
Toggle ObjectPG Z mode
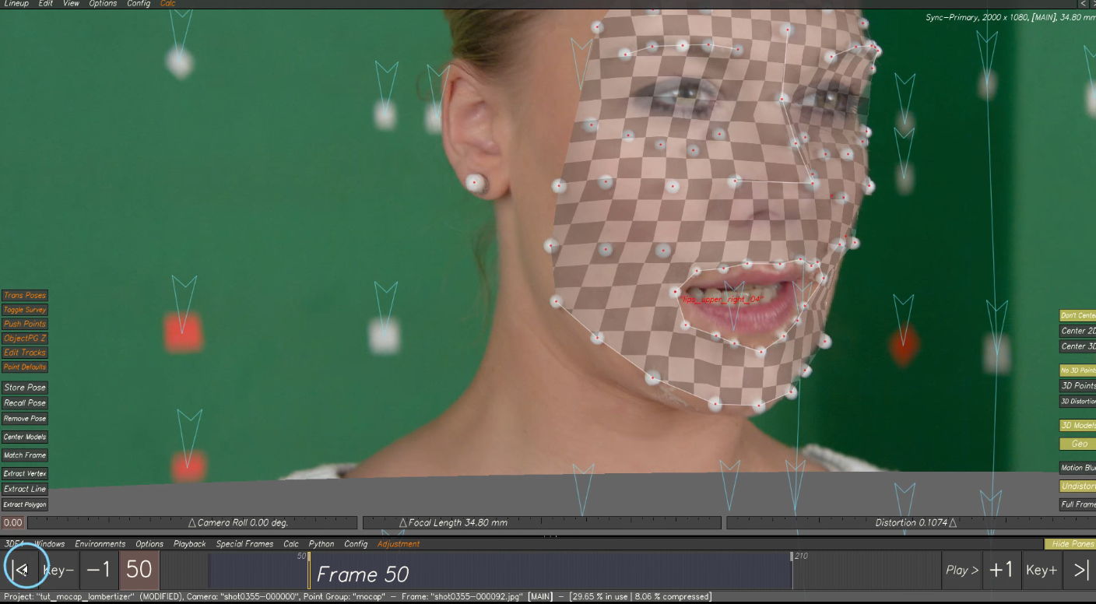25,339
